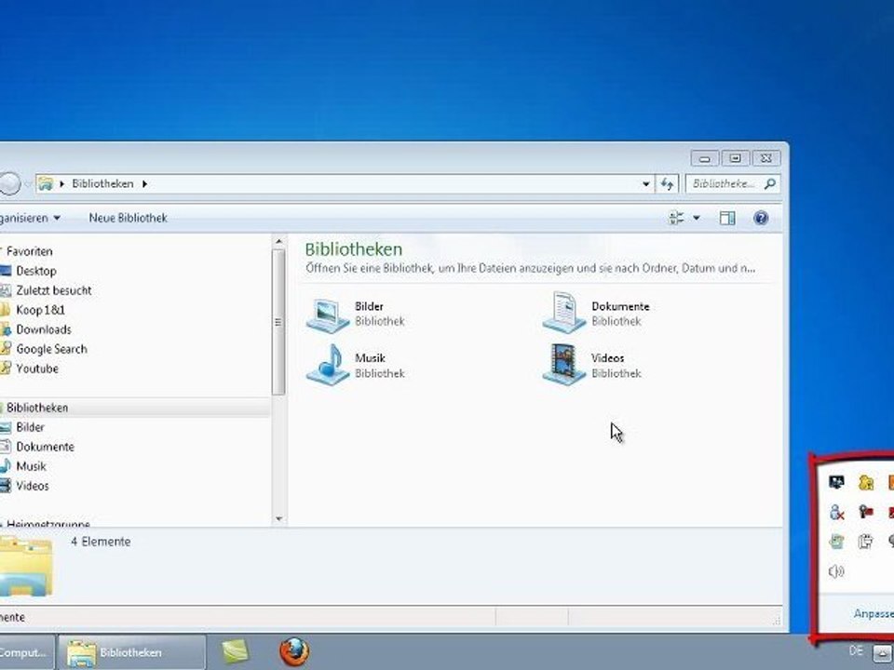Expand the arrow after Bibliotheken breadcrumb
Viewport: 894px width, 670px height.
coord(144,184)
